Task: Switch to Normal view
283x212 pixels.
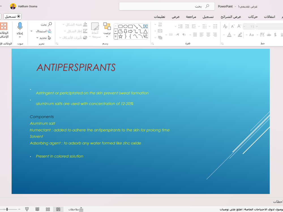Action: 58,209
